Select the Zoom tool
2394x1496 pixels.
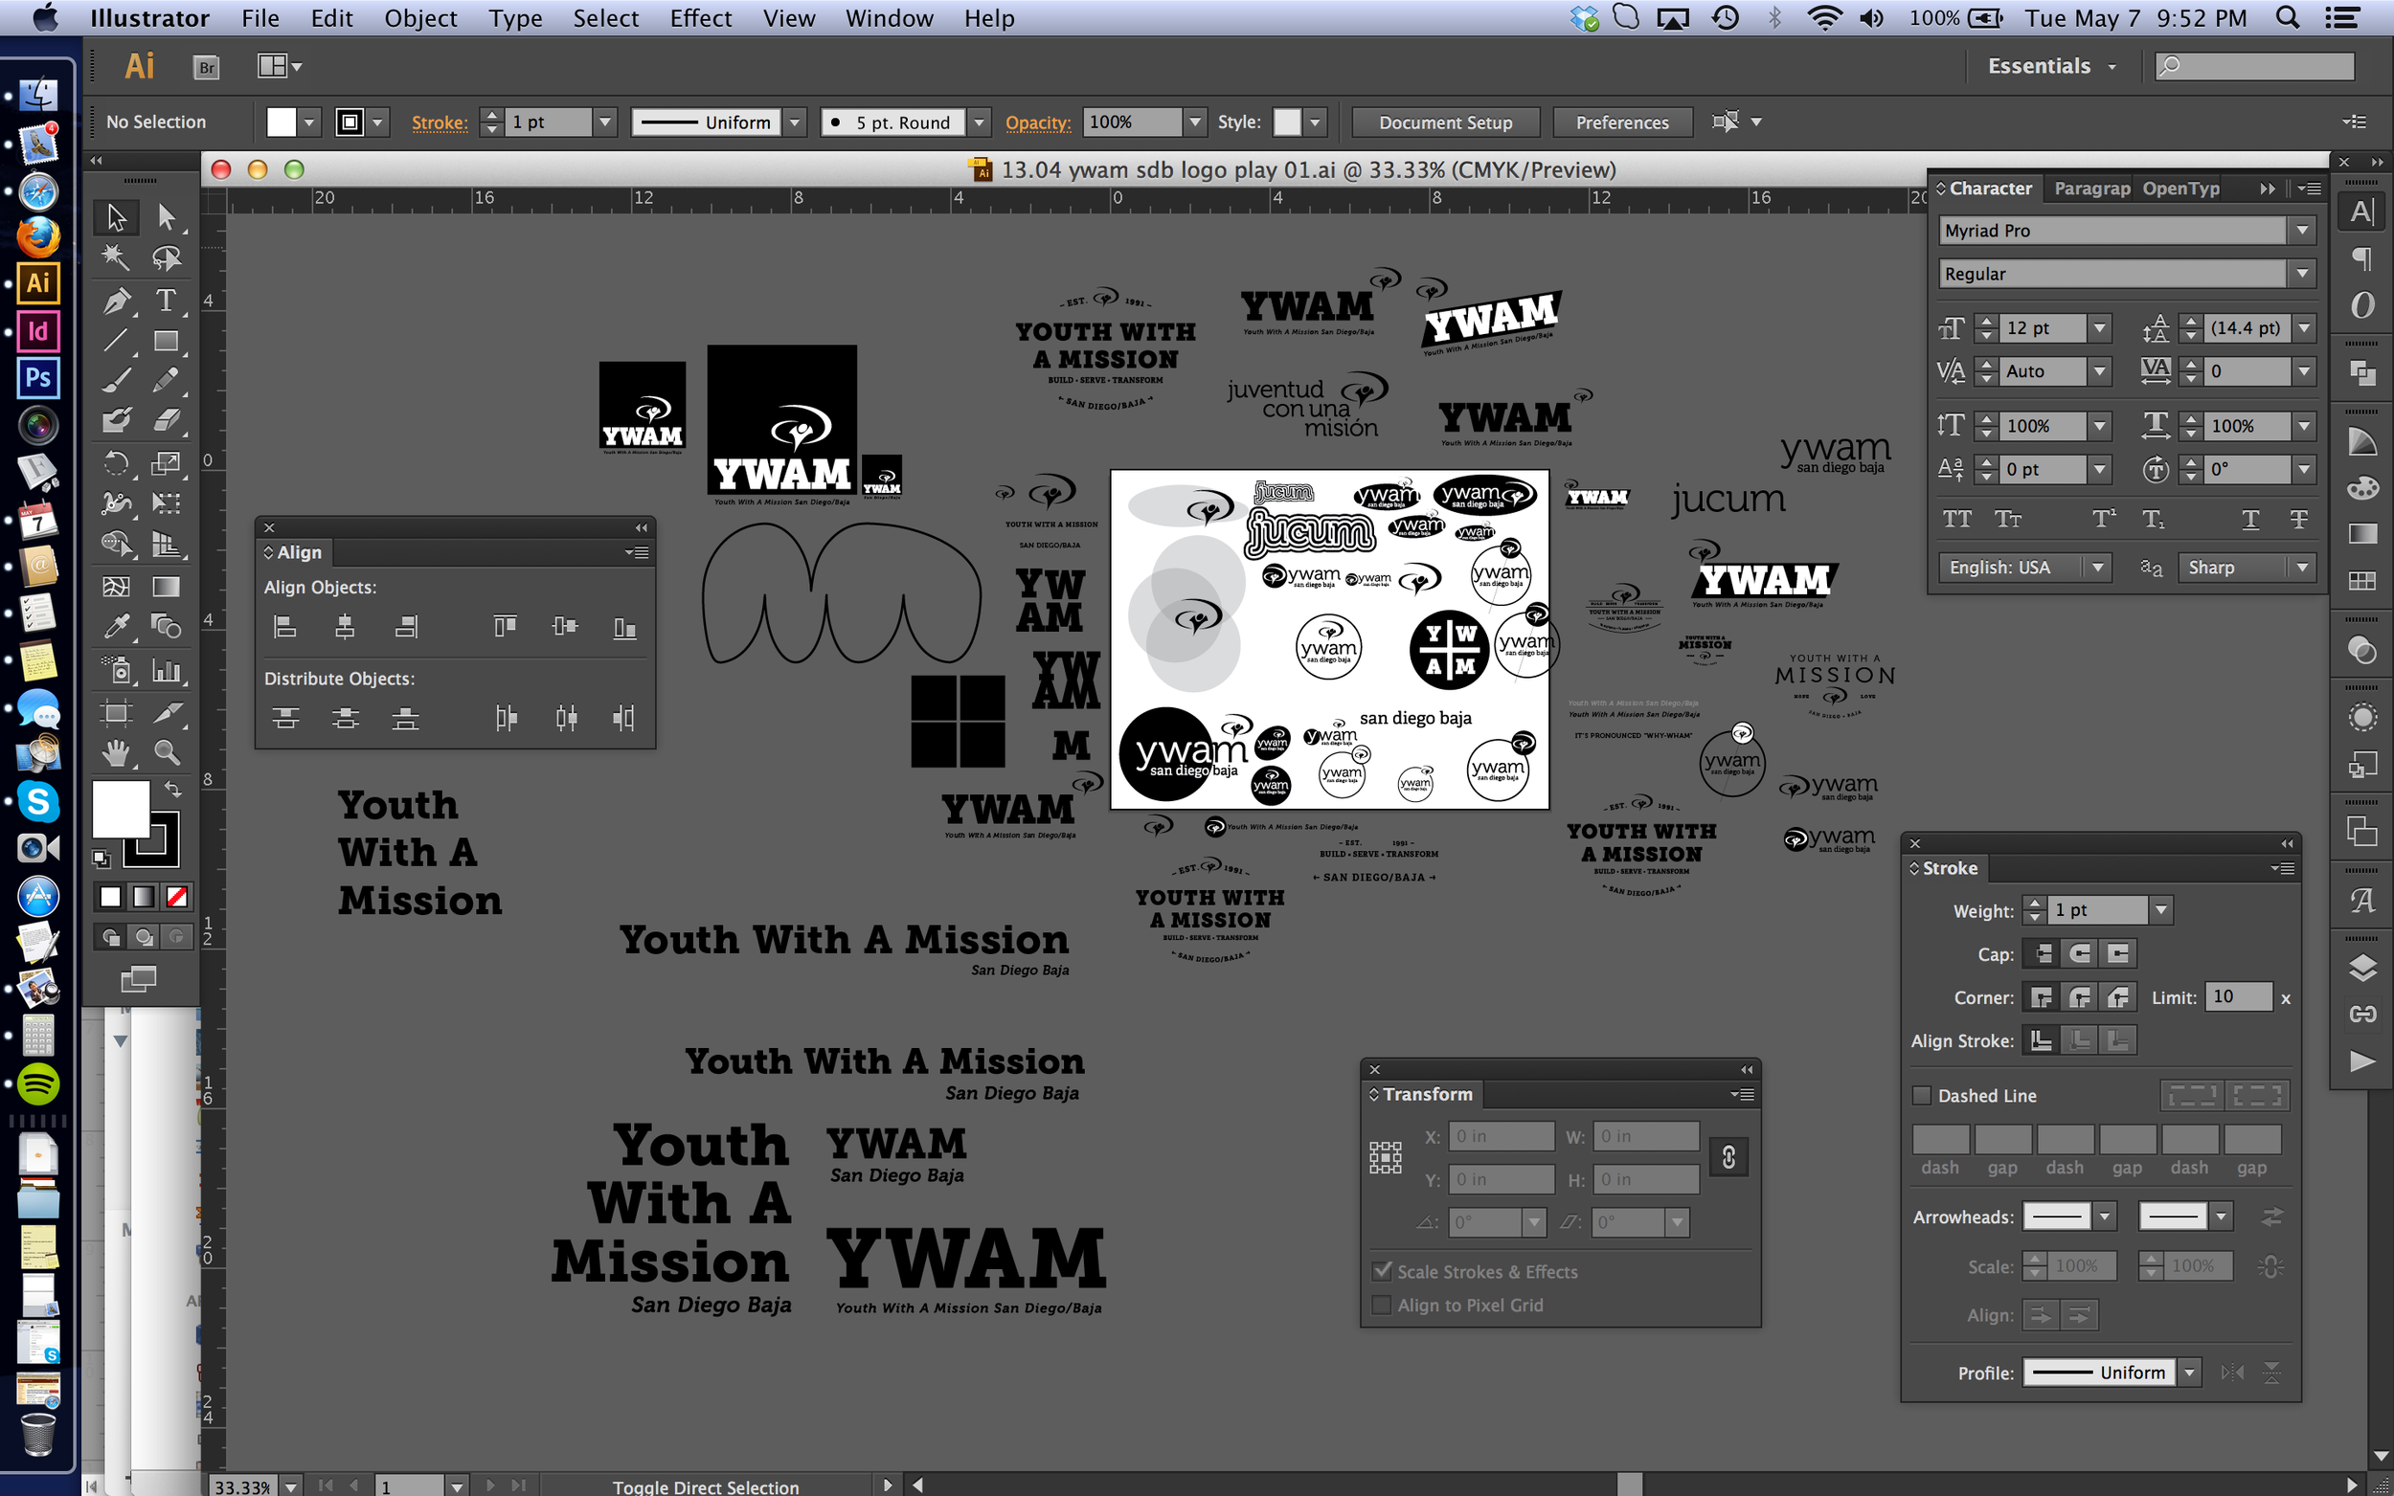pos(167,754)
